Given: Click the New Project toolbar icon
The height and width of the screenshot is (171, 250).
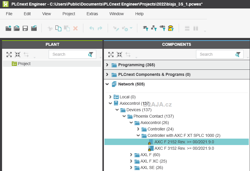Looking at the screenshot, I should point(8,28).
